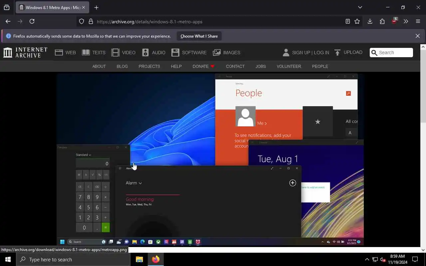Dismiss the Firefox data notification bar

417,36
